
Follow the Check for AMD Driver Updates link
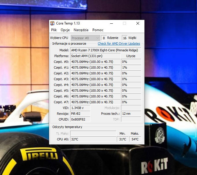click(119, 44)
